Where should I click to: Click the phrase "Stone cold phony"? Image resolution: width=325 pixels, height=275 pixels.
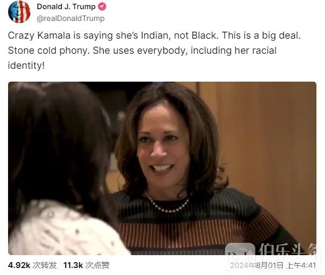click(48, 50)
